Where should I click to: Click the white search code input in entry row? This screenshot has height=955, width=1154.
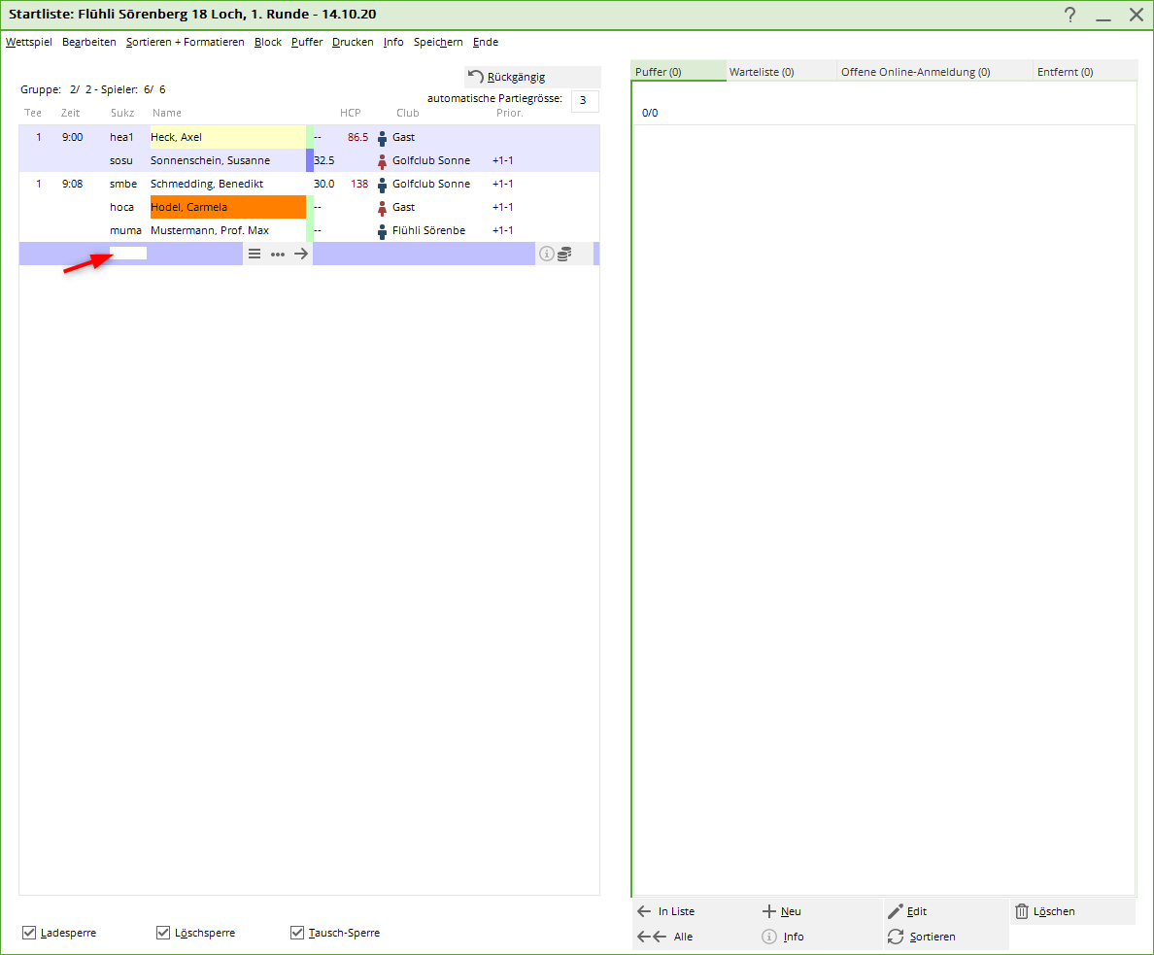click(128, 254)
